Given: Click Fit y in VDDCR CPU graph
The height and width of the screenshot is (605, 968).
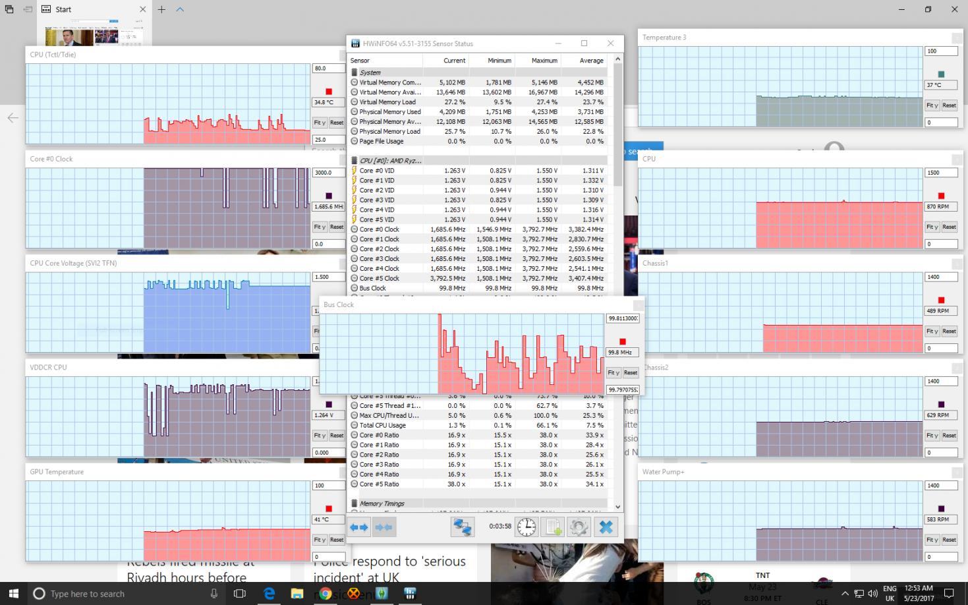Looking at the screenshot, I should click(320, 436).
